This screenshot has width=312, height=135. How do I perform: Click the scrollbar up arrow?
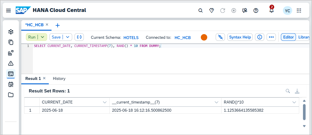click(304, 101)
